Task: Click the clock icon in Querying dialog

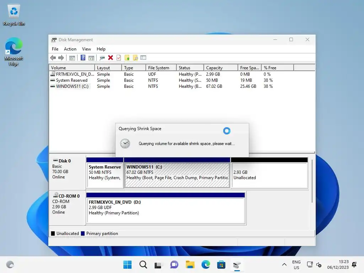Action: click(125, 144)
